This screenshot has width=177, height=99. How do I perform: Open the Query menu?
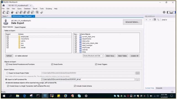point(19,9)
